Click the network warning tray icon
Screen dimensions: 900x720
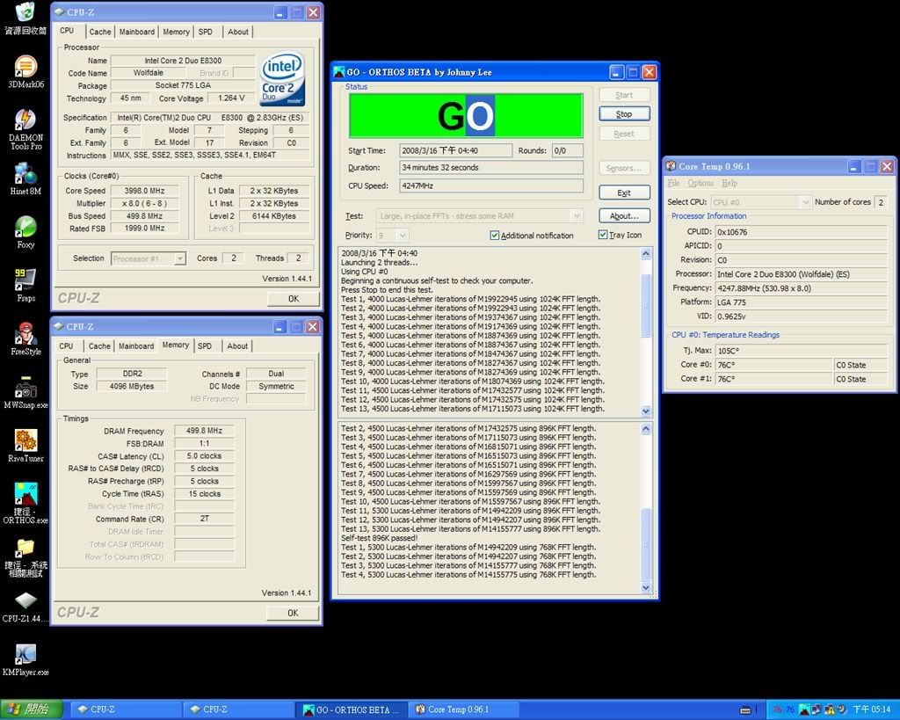pyautogui.click(x=830, y=709)
